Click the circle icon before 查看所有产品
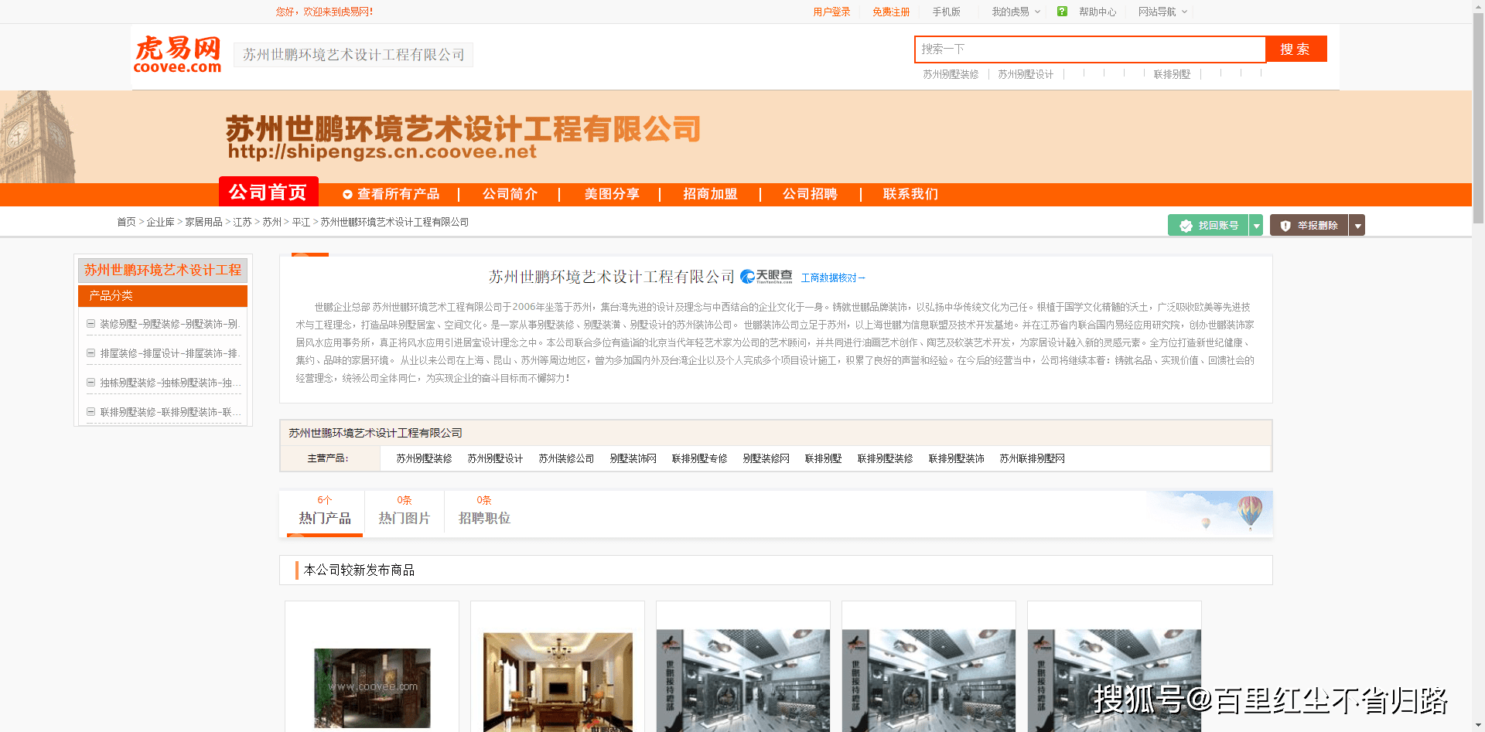Viewport: 1485px width, 732px height. tap(347, 194)
